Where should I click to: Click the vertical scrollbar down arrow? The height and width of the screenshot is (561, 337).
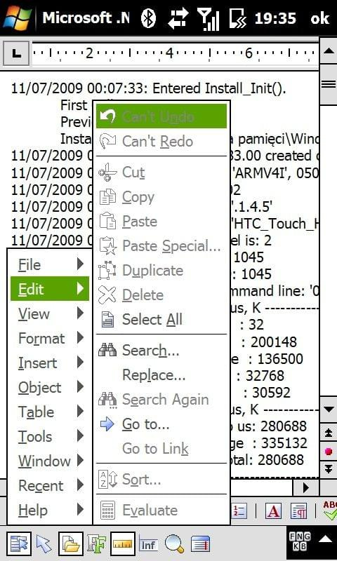tap(329, 410)
